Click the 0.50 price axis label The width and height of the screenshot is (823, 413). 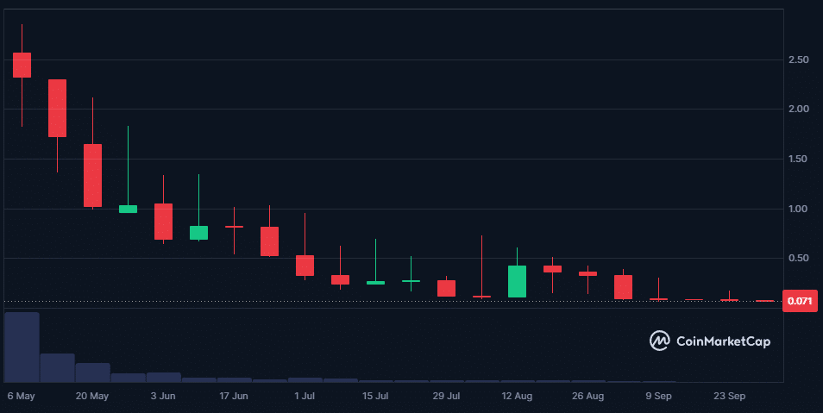pos(797,259)
